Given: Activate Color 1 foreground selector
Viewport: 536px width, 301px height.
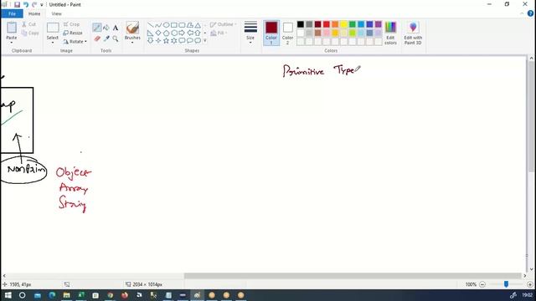Looking at the screenshot, I should point(271,33).
